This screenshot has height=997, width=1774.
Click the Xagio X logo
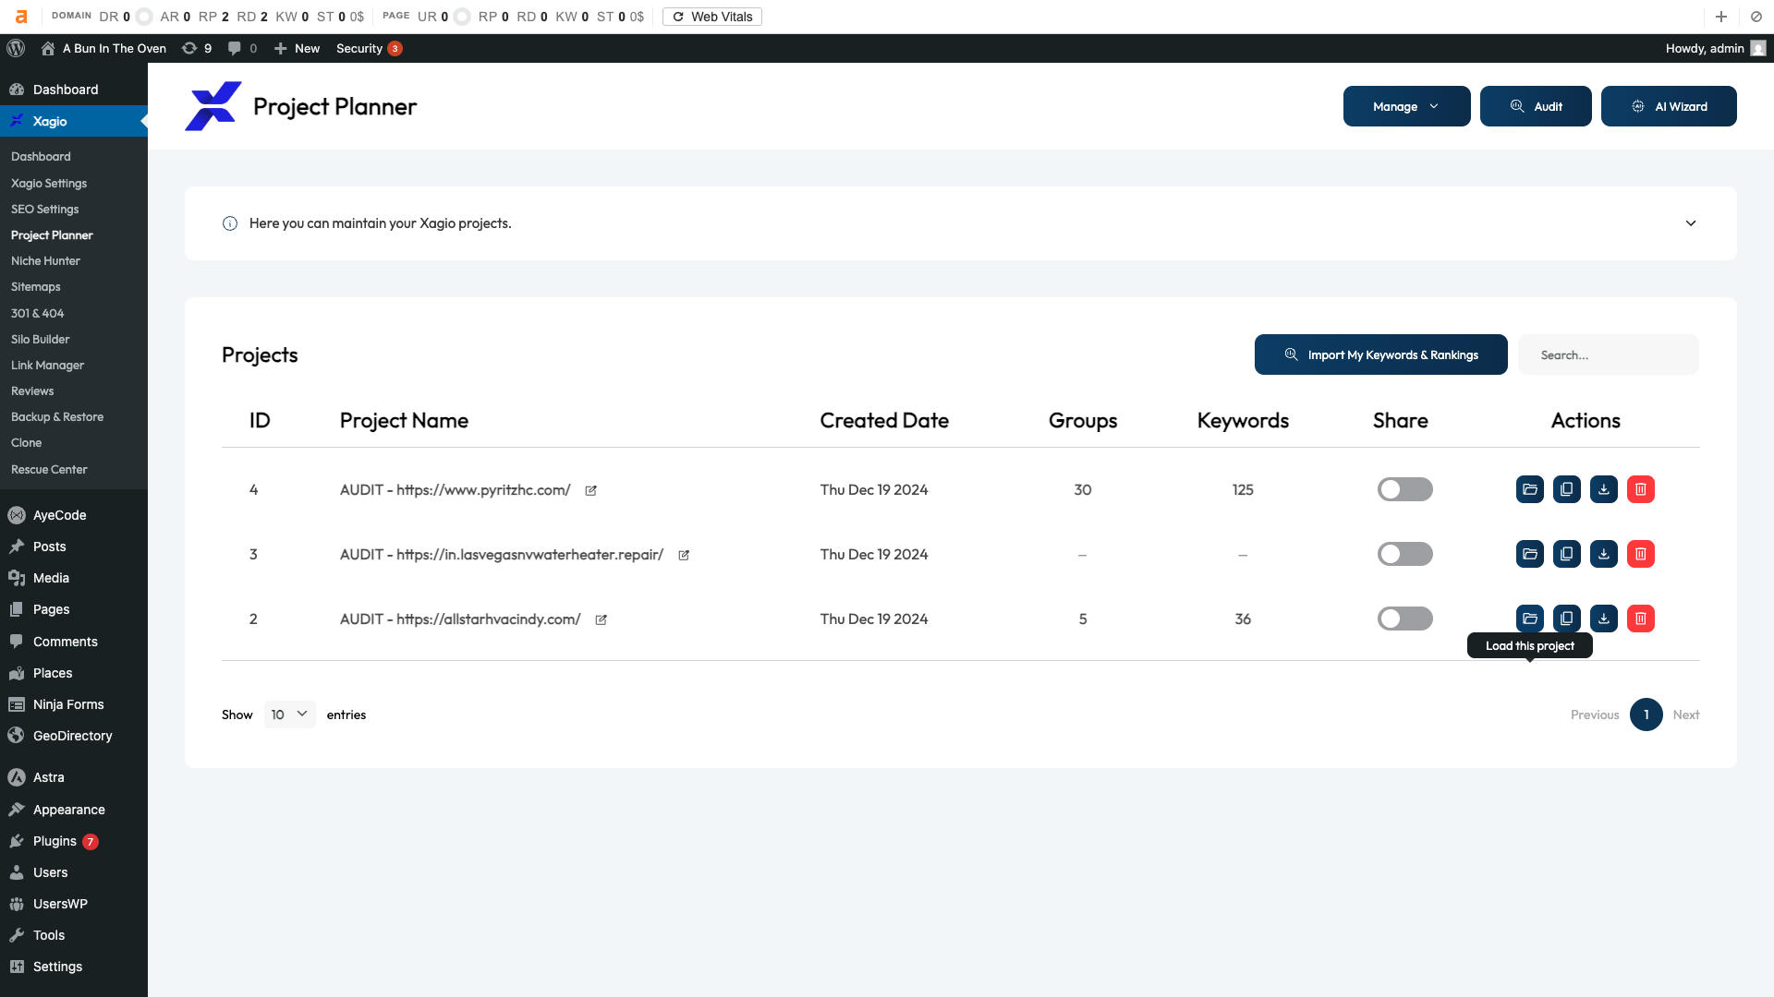[213, 106]
